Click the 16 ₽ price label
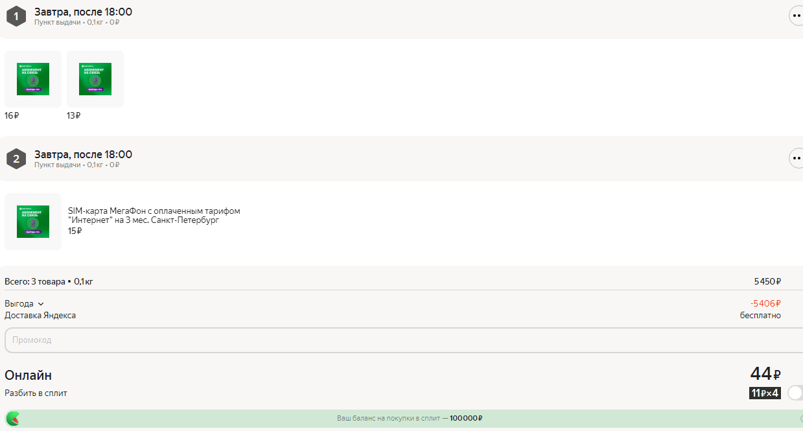This screenshot has width=803, height=431. pyautogui.click(x=12, y=115)
